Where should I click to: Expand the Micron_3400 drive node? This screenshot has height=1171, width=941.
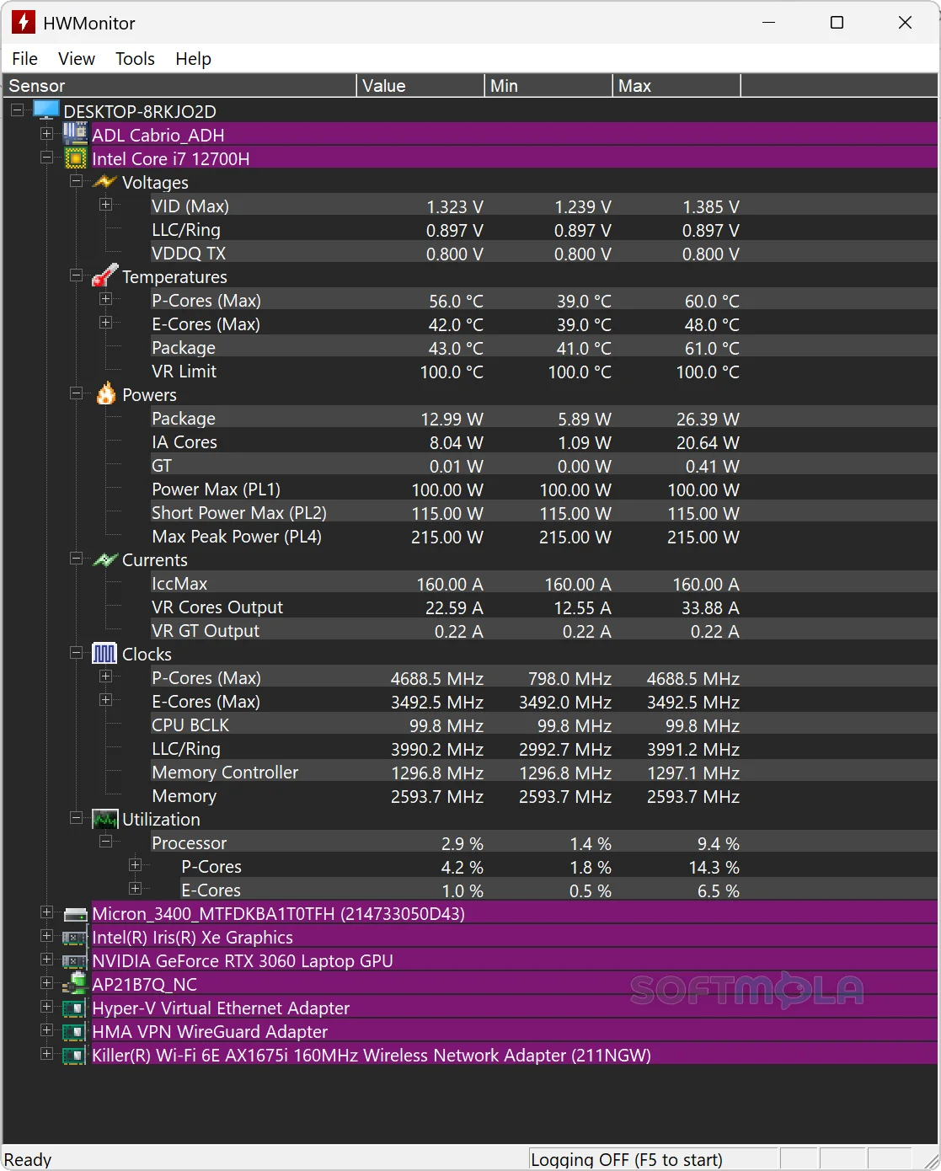click(46, 912)
